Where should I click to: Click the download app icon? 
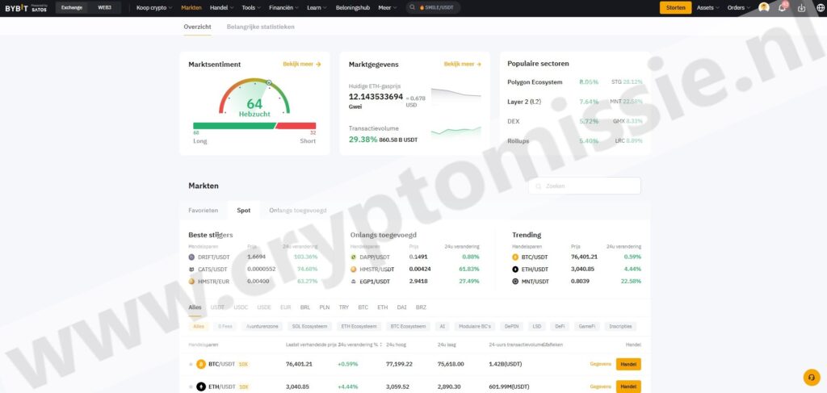(801, 8)
